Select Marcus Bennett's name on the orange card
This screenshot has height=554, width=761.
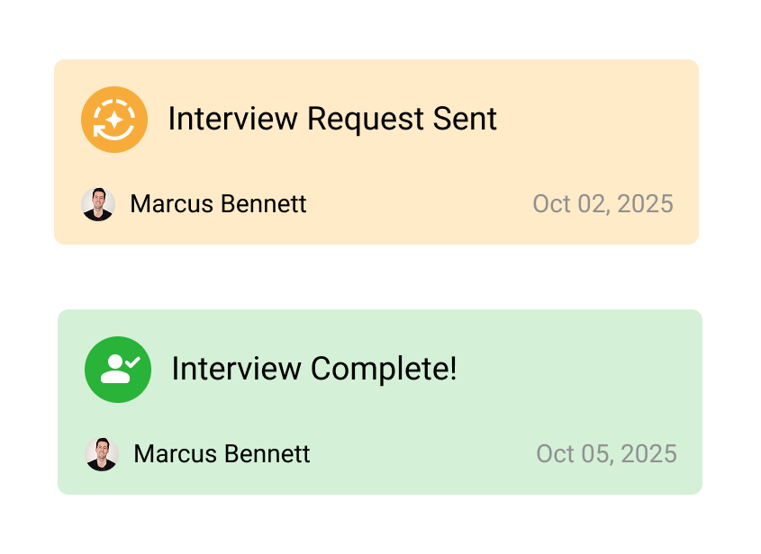218,204
